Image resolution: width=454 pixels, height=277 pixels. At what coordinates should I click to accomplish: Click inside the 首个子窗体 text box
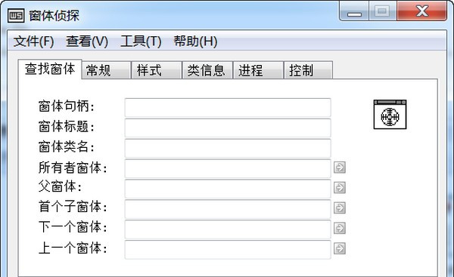click(x=228, y=208)
